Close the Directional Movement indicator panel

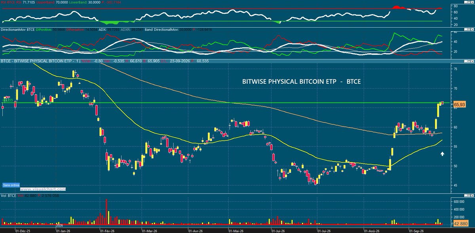[x=473, y=29]
